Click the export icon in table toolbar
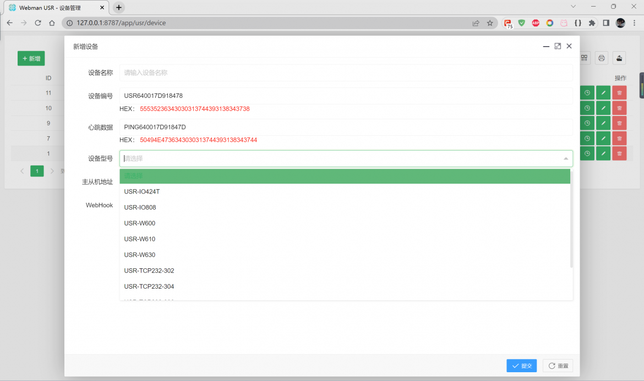644x381 pixels. (x=619, y=58)
